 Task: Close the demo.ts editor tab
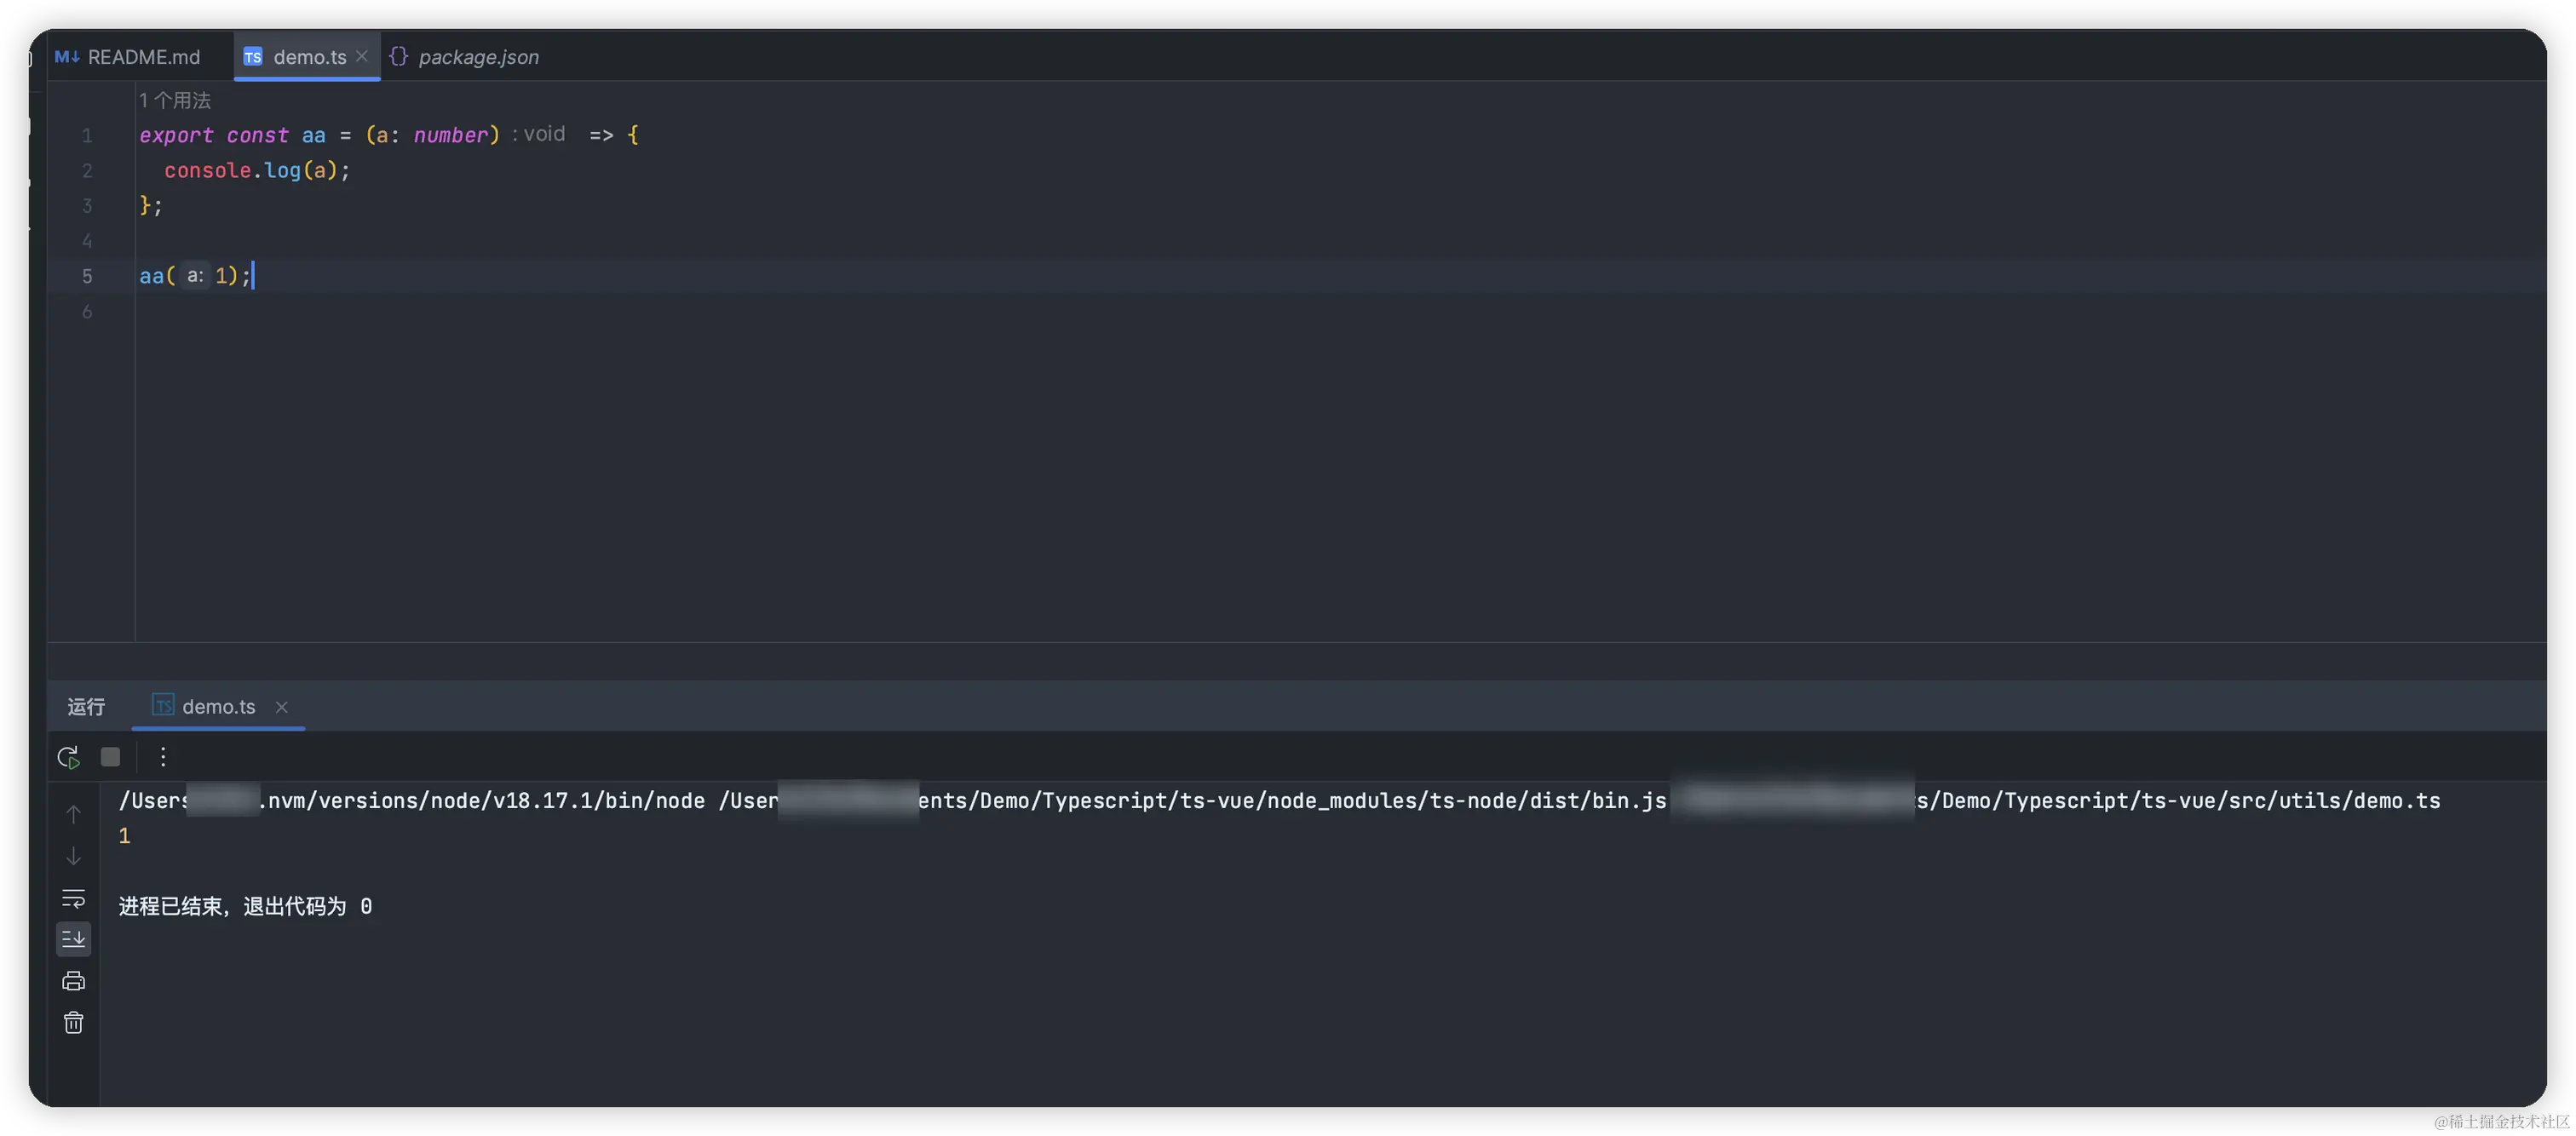(x=362, y=56)
